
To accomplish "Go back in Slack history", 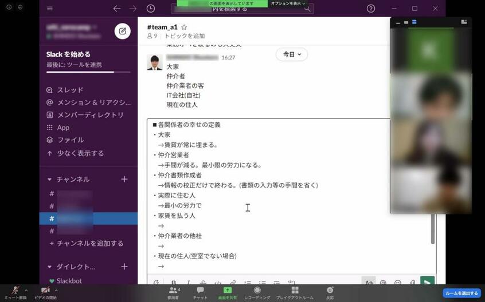I will click(117, 9).
